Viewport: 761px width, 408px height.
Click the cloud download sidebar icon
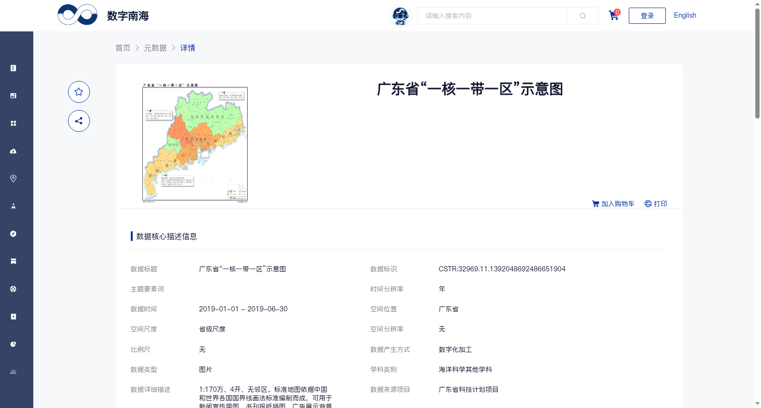pyautogui.click(x=13, y=151)
